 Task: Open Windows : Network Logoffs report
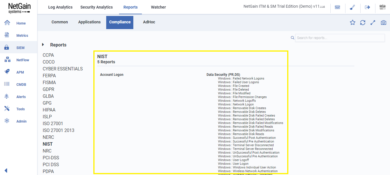pyautogui.click(x=237, y=101)
